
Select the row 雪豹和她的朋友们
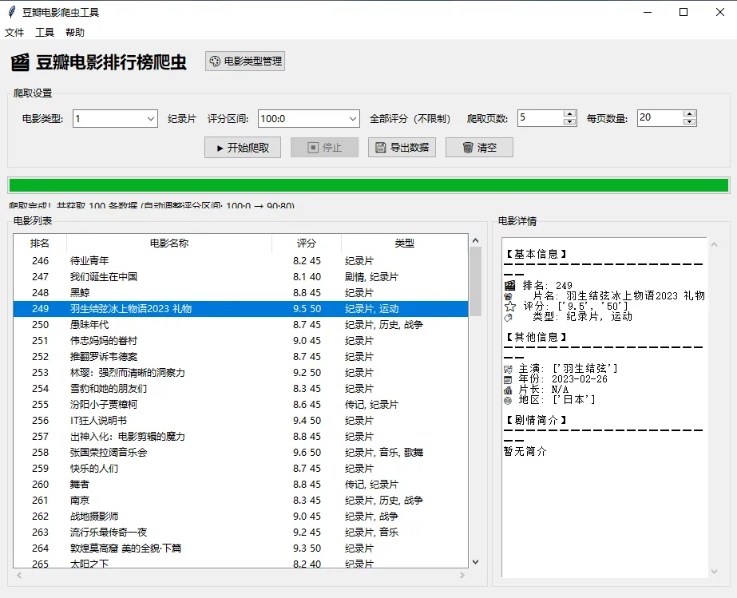coord(240,389)
